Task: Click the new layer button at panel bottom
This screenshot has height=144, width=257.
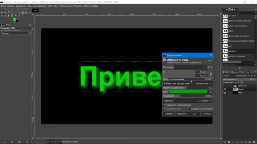Action: (225, 142)
